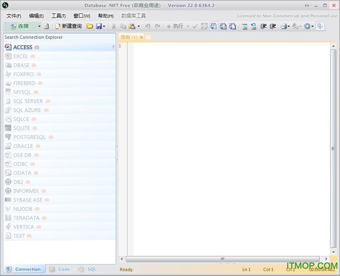Select the ORACLE connection group
340x276 pixels.
[59, 146]
